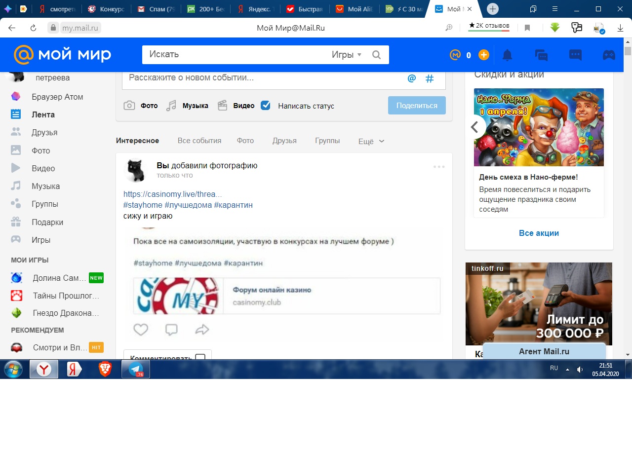Click the search magnifier icon
This screenshot has height=450, width=632.
coord(376,55)
